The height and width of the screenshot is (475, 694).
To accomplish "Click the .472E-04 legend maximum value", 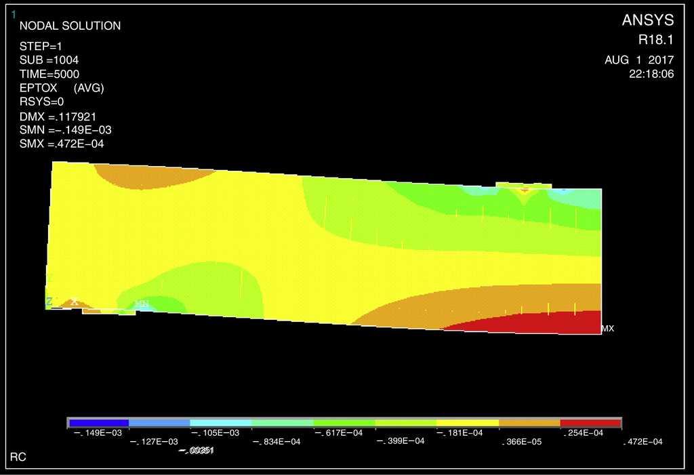I will click(x=642, y=442).
